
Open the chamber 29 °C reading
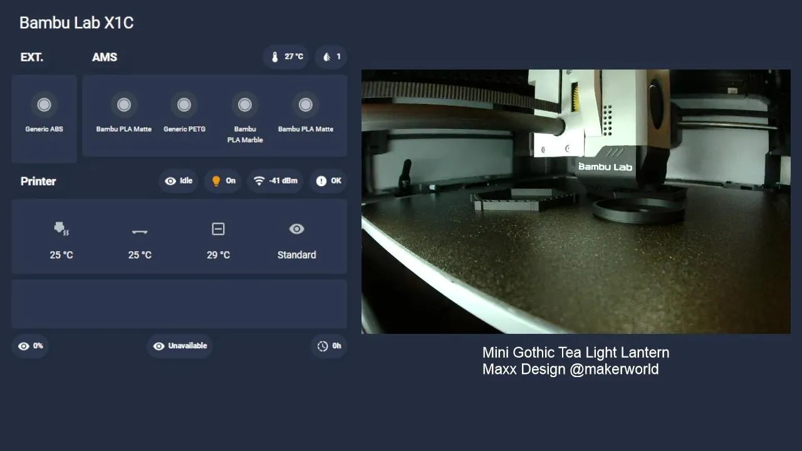tap(218, 255)
